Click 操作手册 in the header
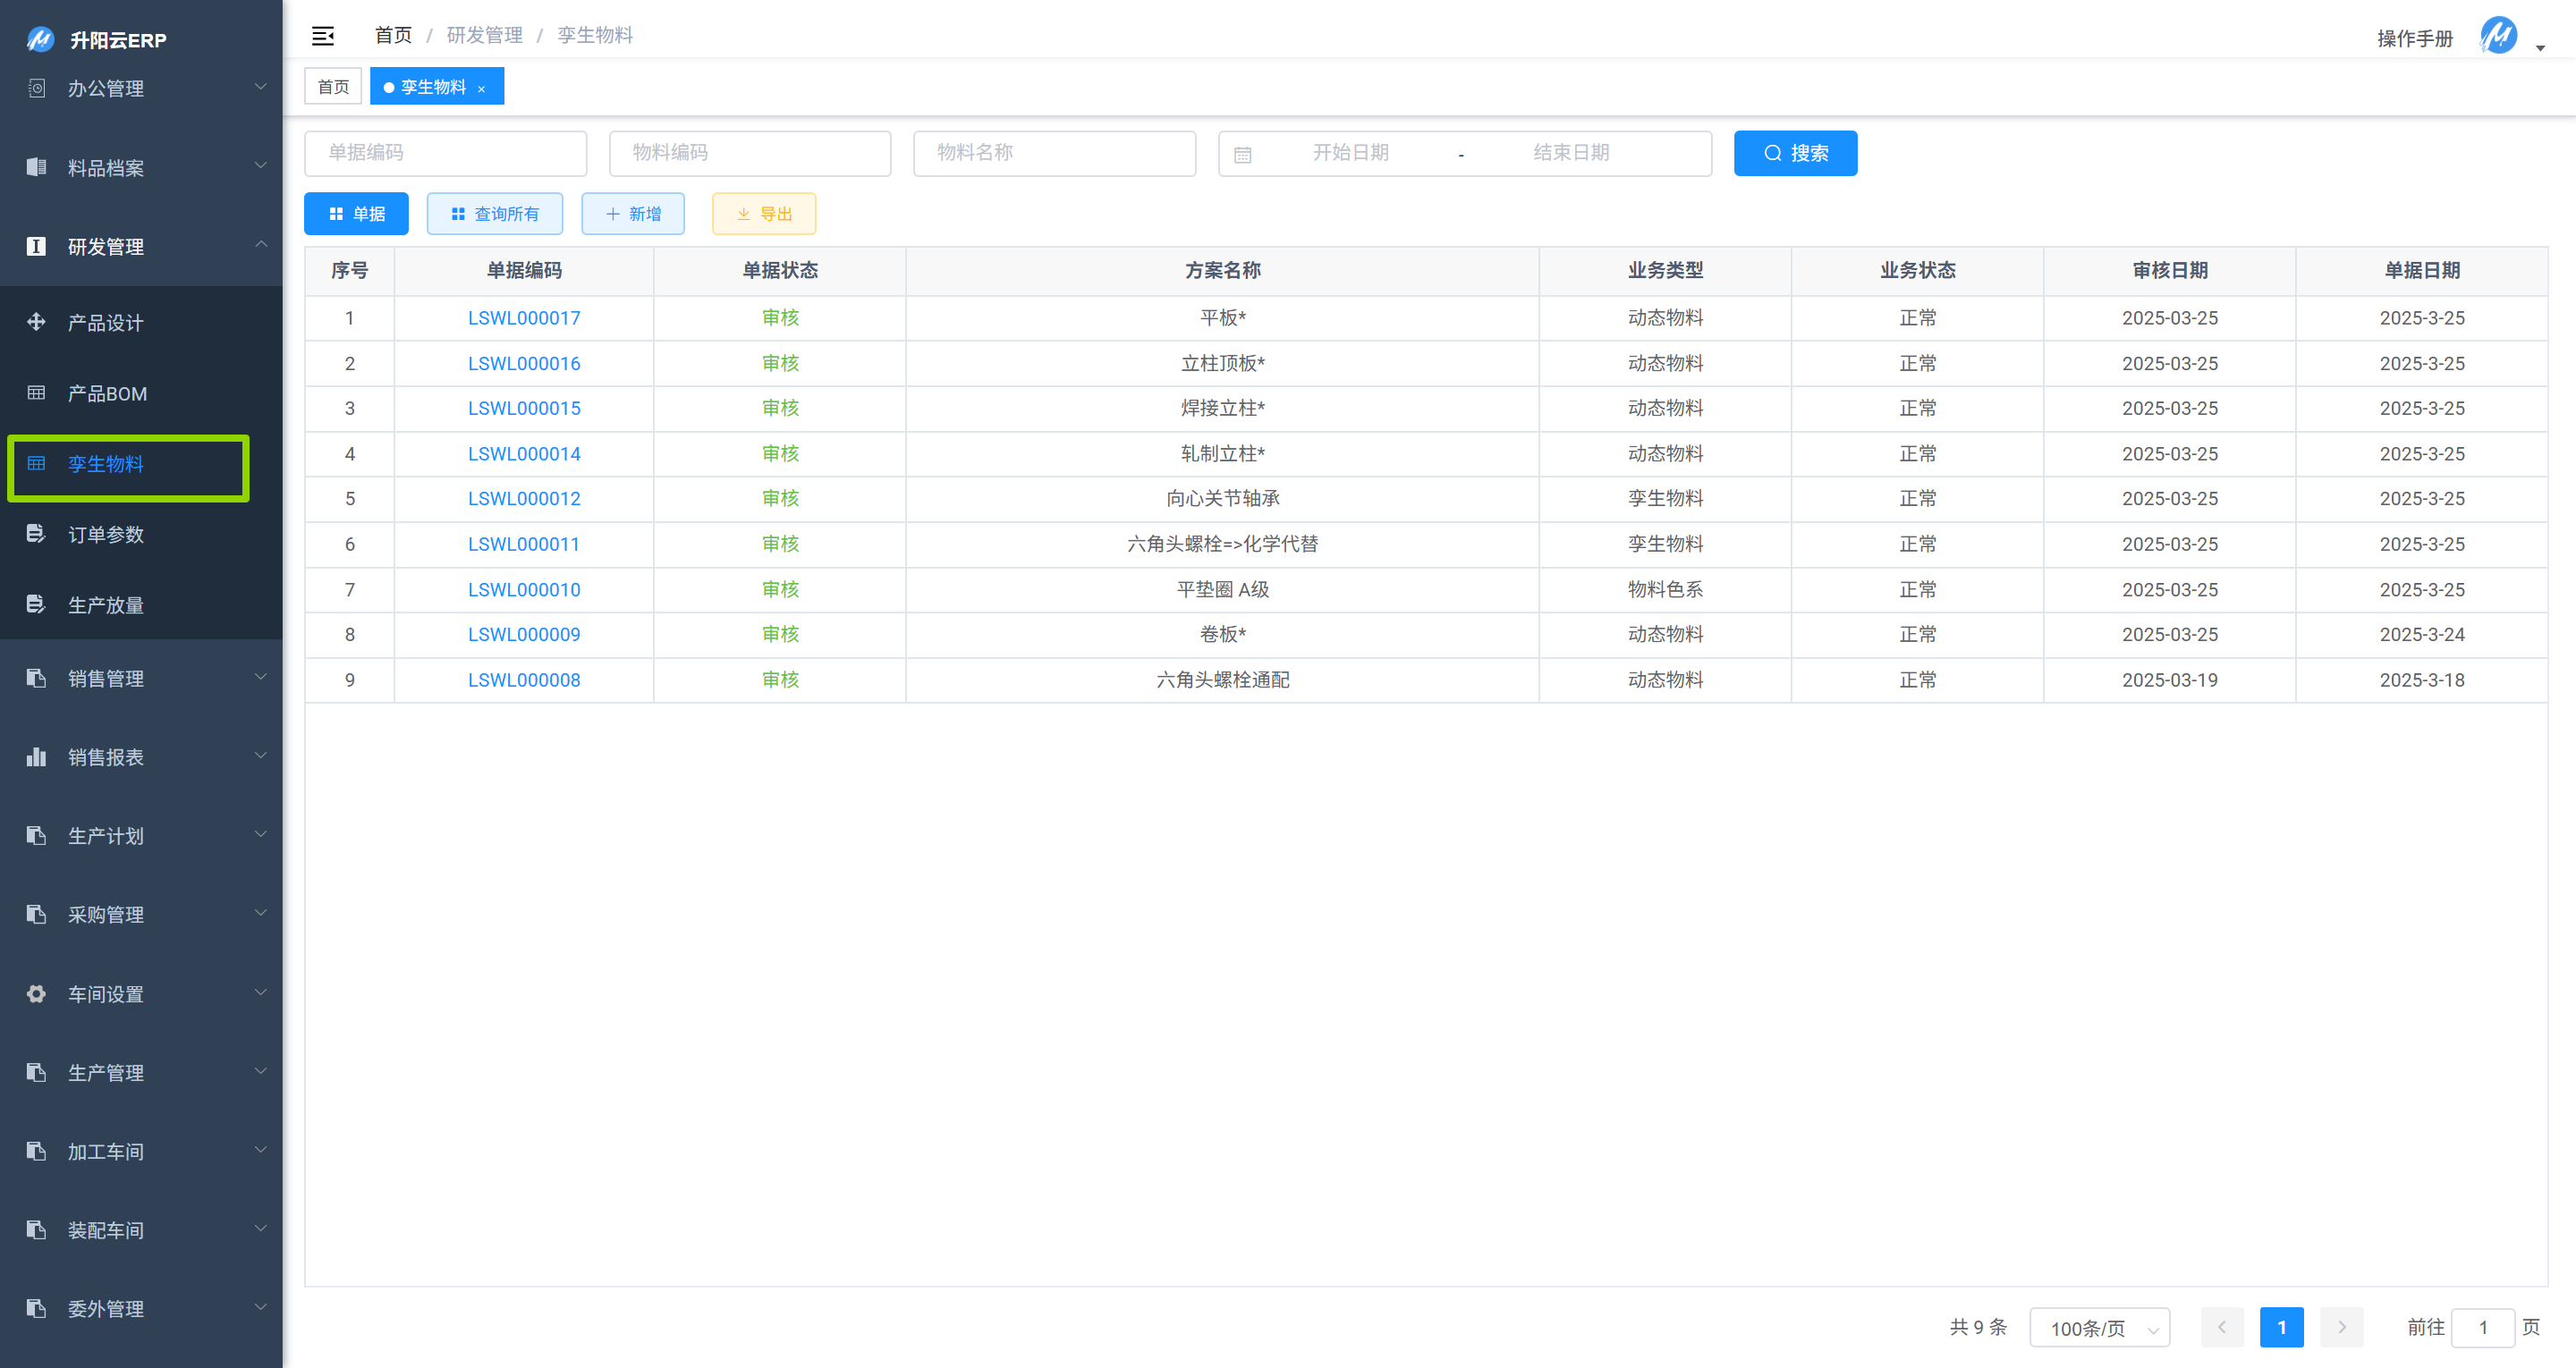This screenshot has width=2576, height=1368. [x=2414, y=38]
